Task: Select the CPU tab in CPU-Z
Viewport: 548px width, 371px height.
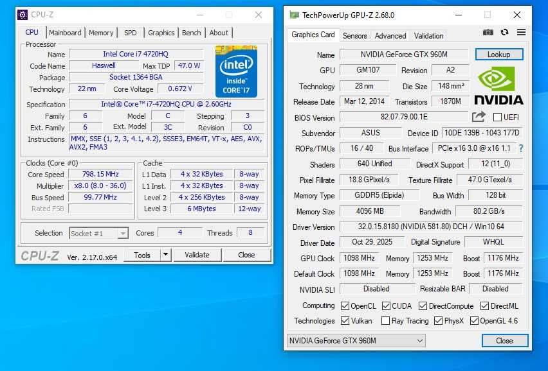Action: pos(32,32)
